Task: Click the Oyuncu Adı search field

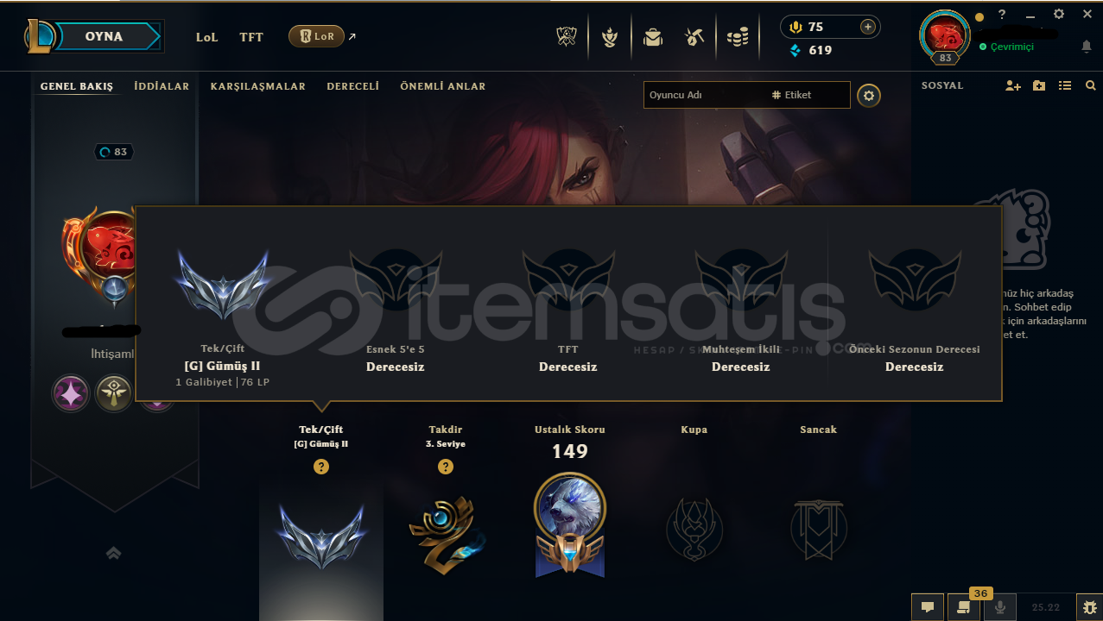Action: pyautogui.click(x=704, y=95)
